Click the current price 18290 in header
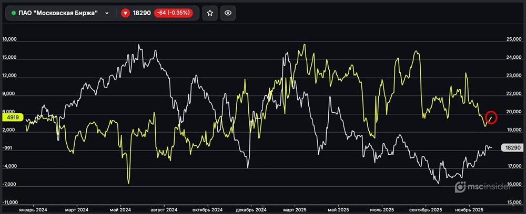 142,13
